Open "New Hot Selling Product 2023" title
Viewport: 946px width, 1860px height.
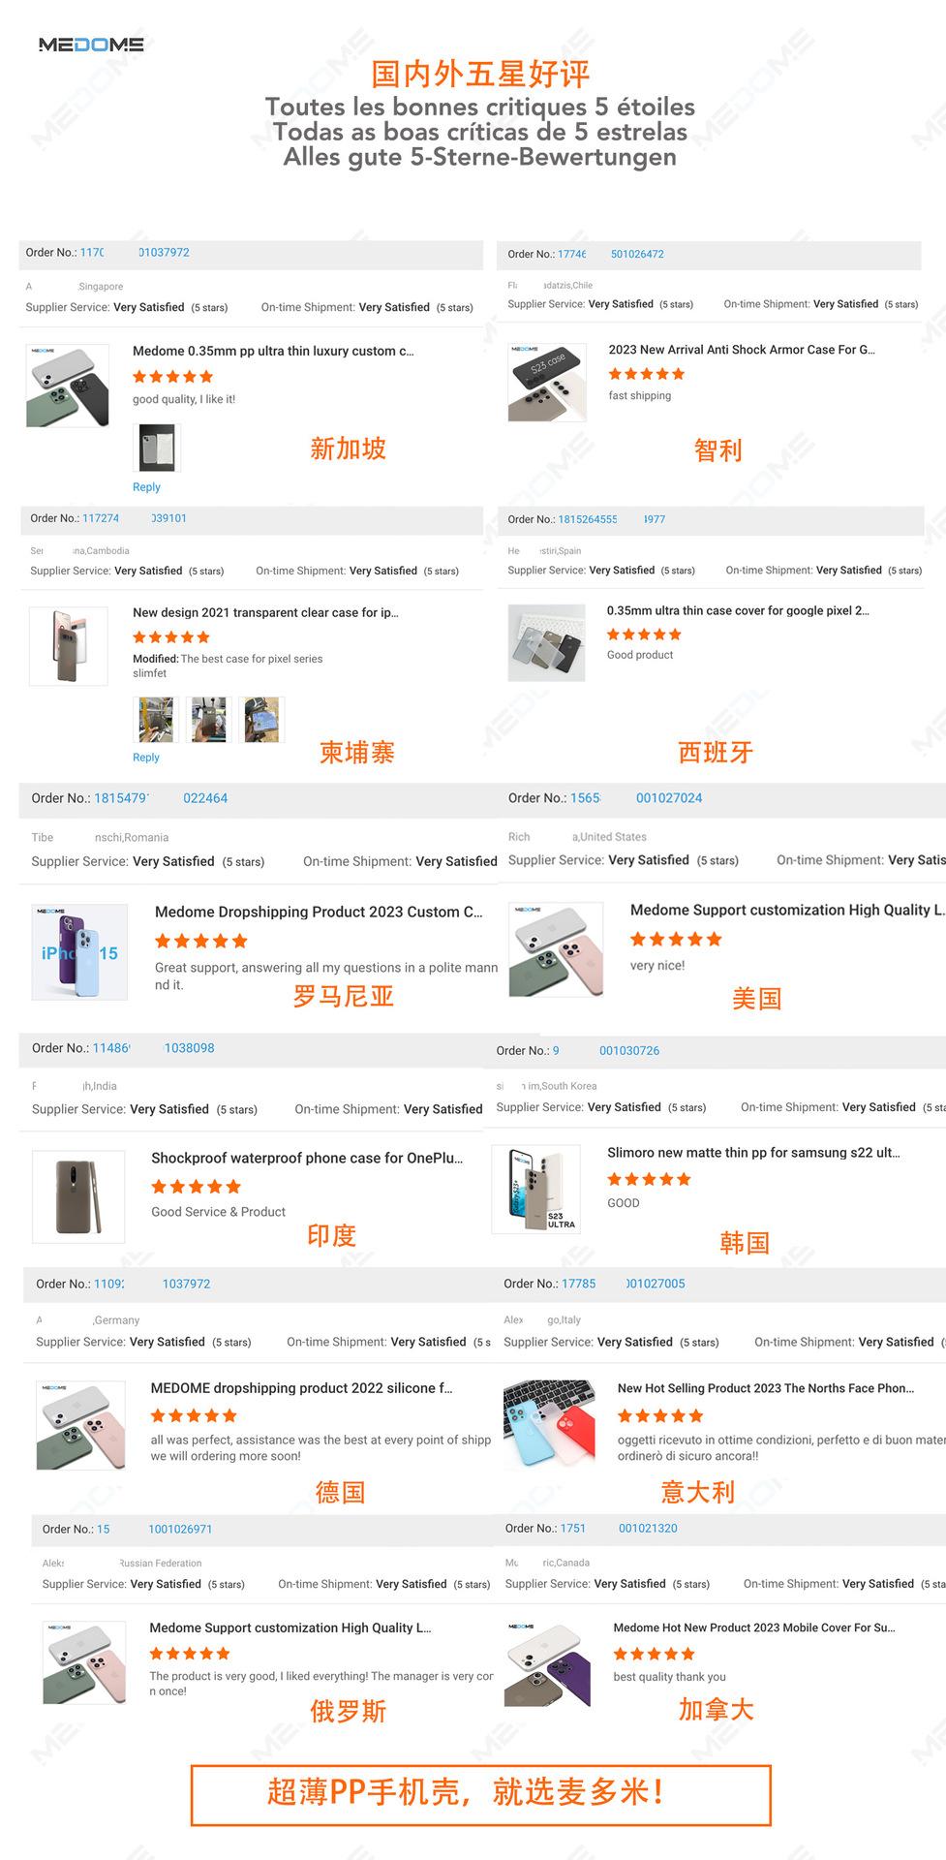pos(765,1388)
